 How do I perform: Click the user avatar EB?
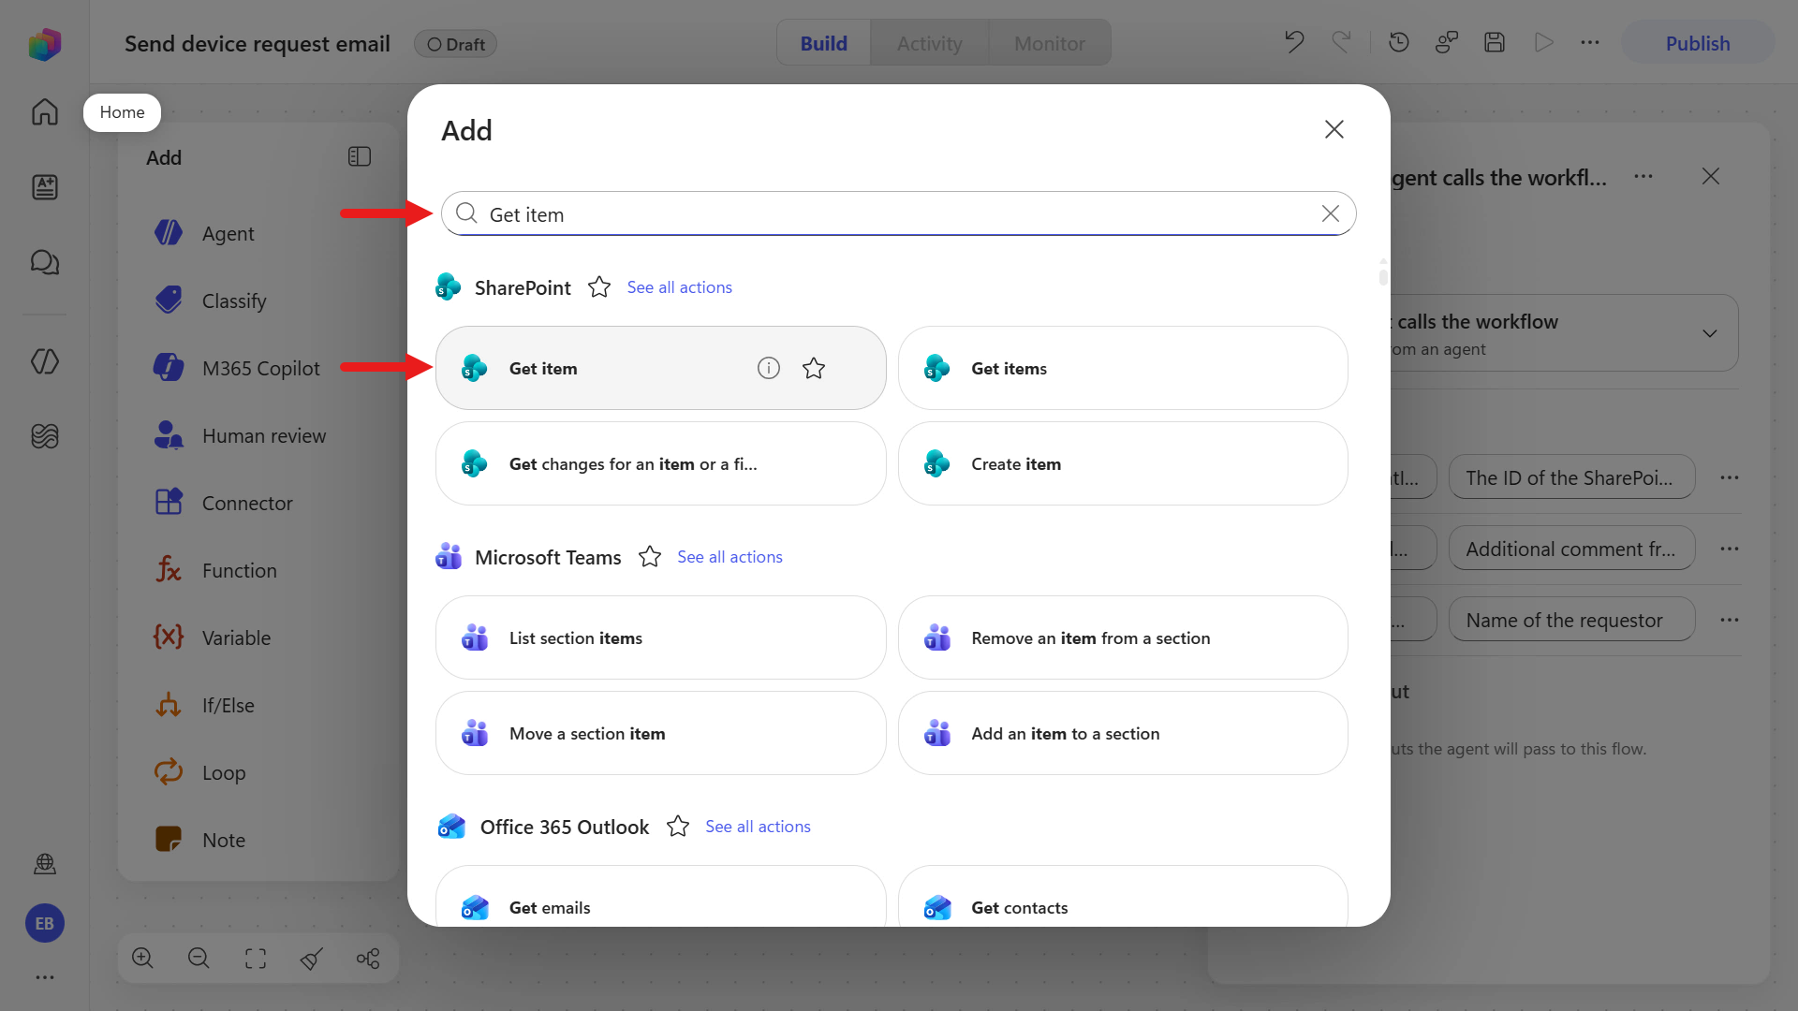(x=45, y=923)
